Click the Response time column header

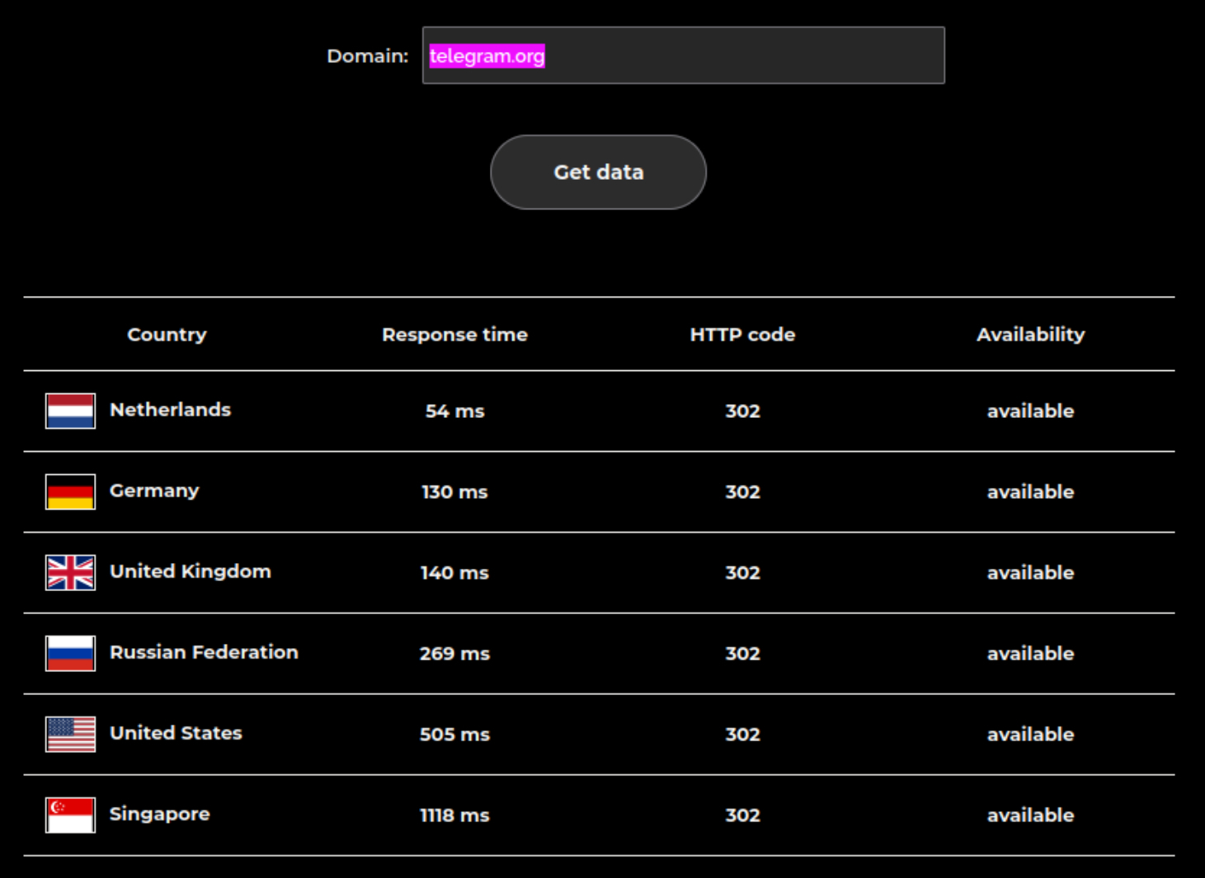point(454,335)
